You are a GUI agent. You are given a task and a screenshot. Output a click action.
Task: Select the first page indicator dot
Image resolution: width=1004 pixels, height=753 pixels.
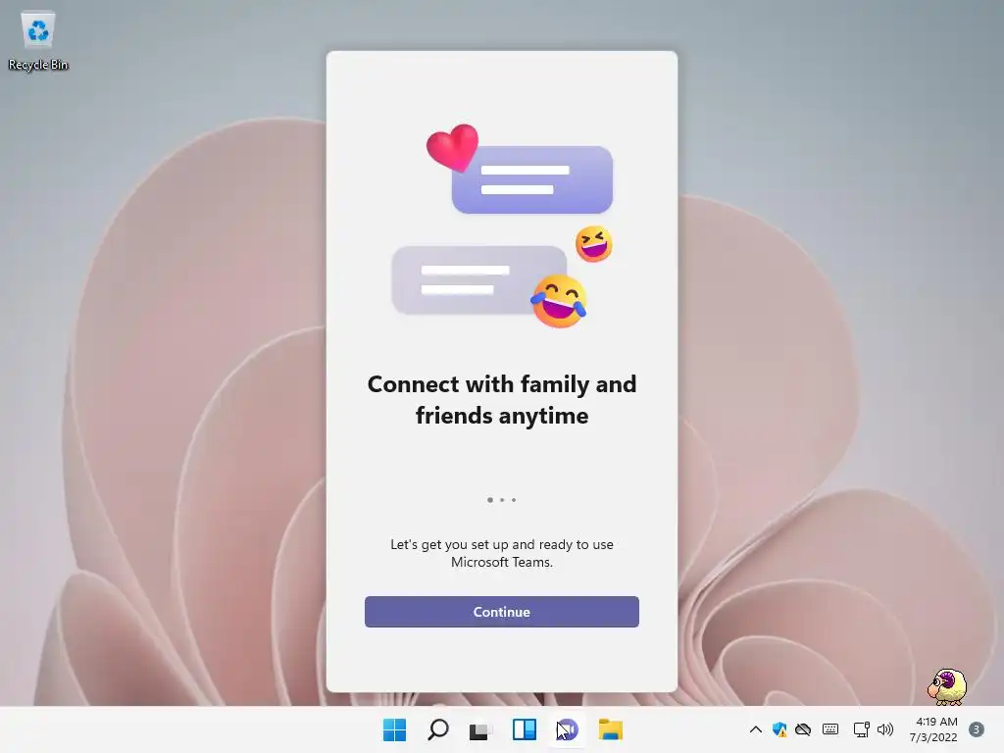490,499
